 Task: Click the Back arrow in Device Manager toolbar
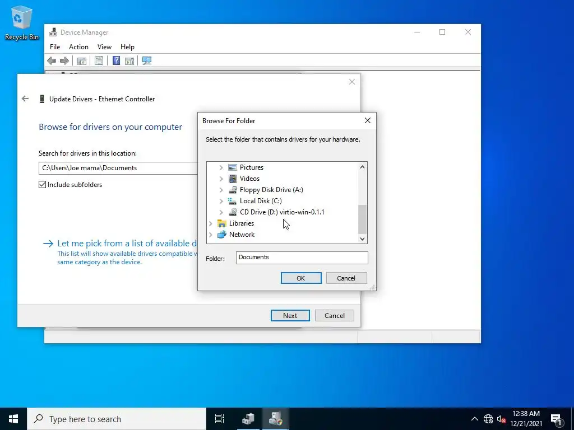(52, 60)
